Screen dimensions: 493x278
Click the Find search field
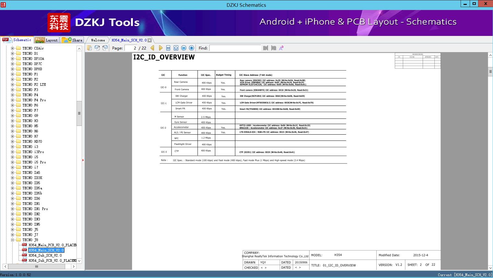pyautogui.click(x=235, y=48)
